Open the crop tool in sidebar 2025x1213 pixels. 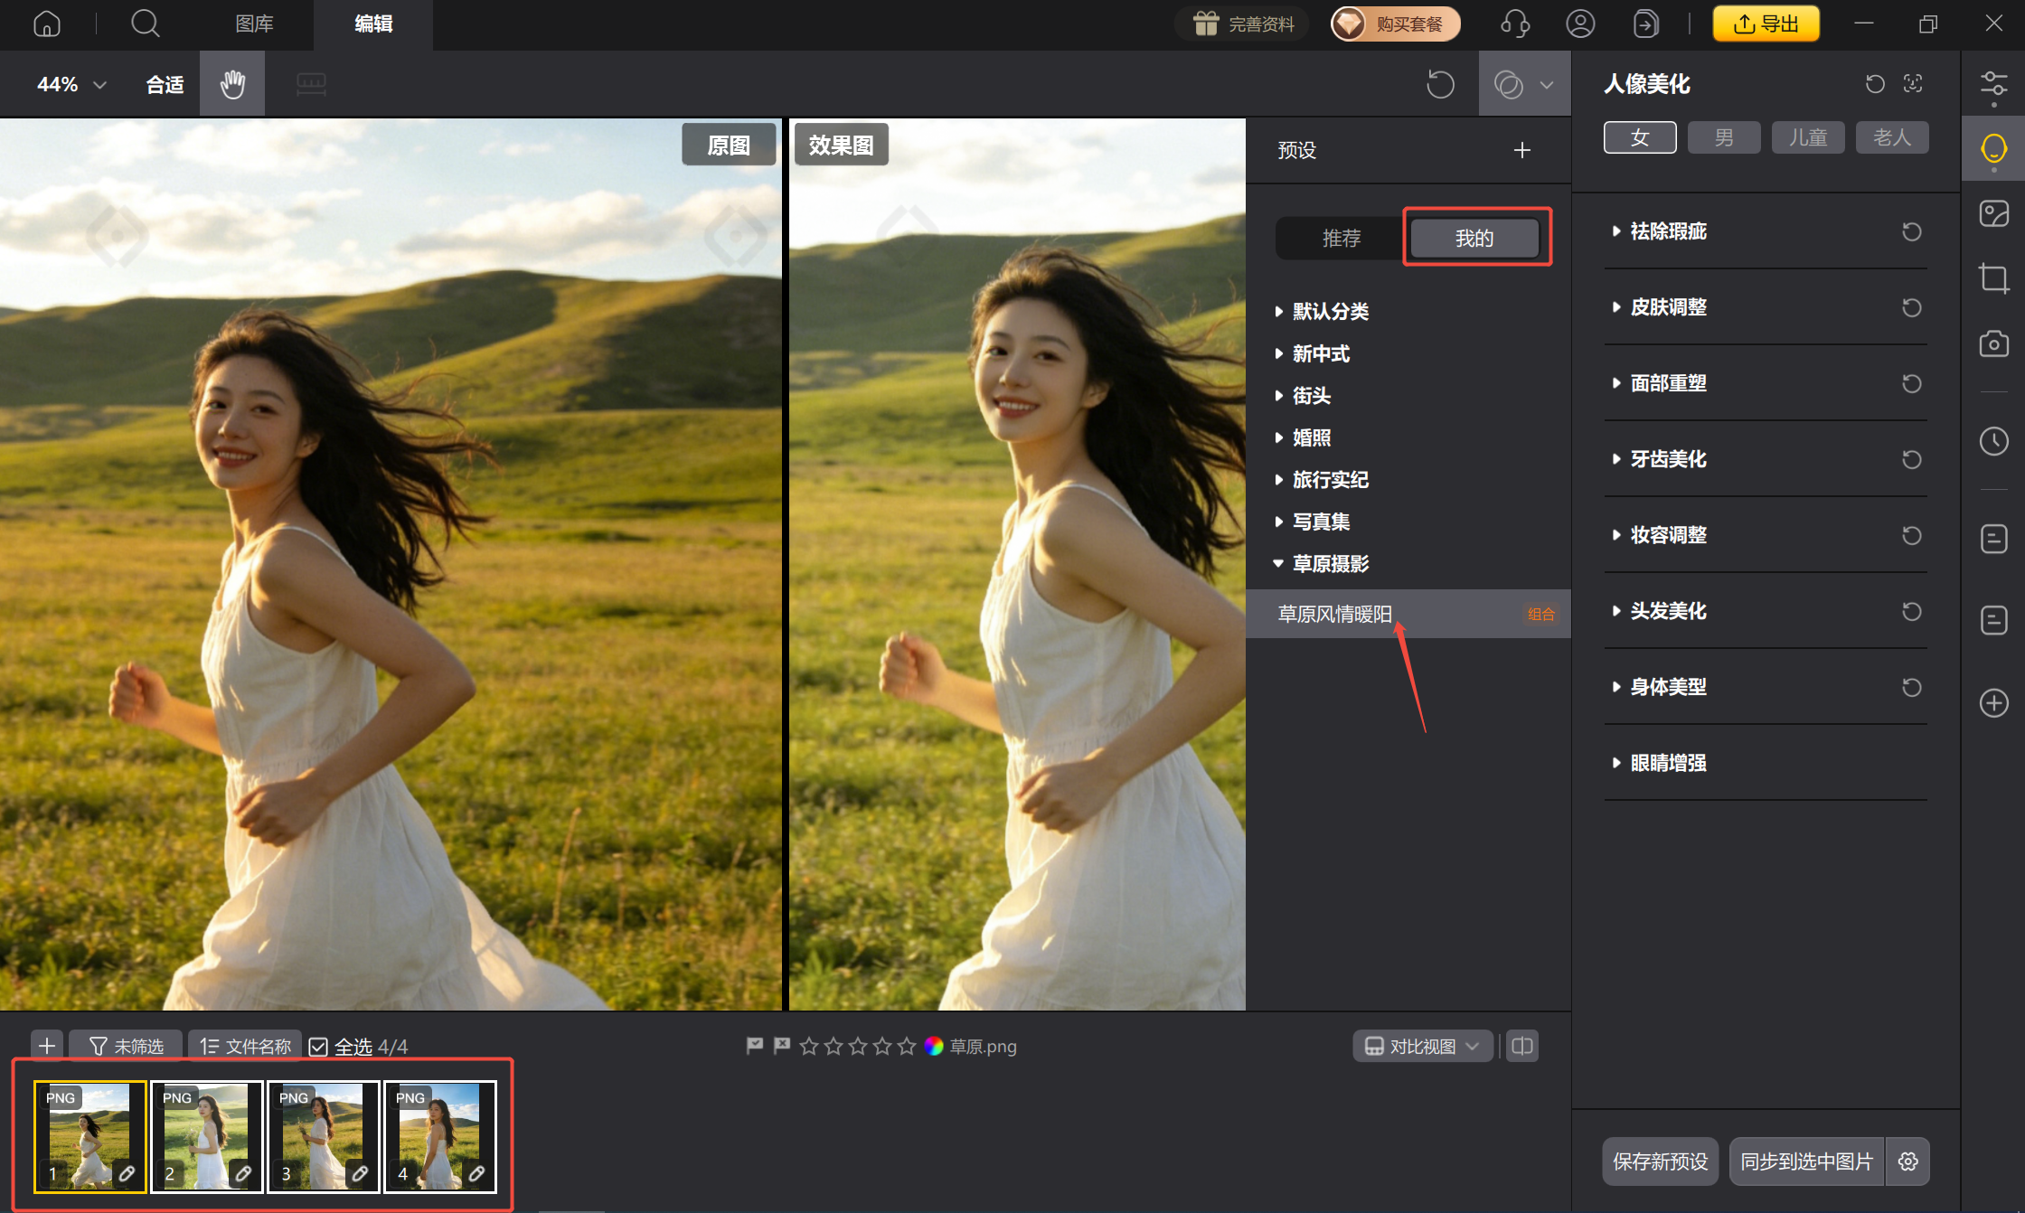[x=1993, y=277]
